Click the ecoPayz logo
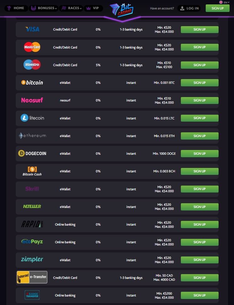 pos(32,242)
